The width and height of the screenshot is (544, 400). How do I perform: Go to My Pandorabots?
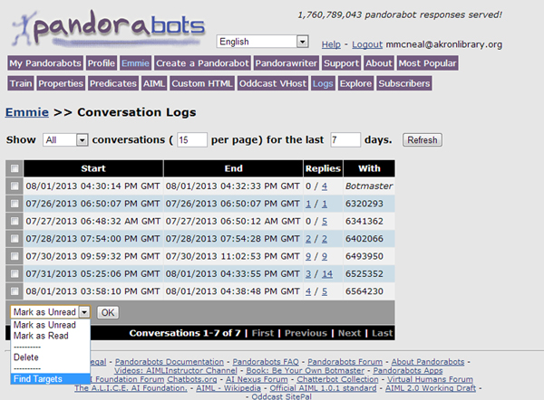[45, 63]
